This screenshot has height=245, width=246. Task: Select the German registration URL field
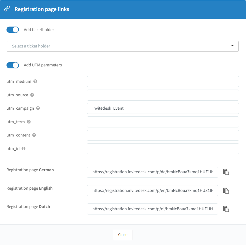153,172
